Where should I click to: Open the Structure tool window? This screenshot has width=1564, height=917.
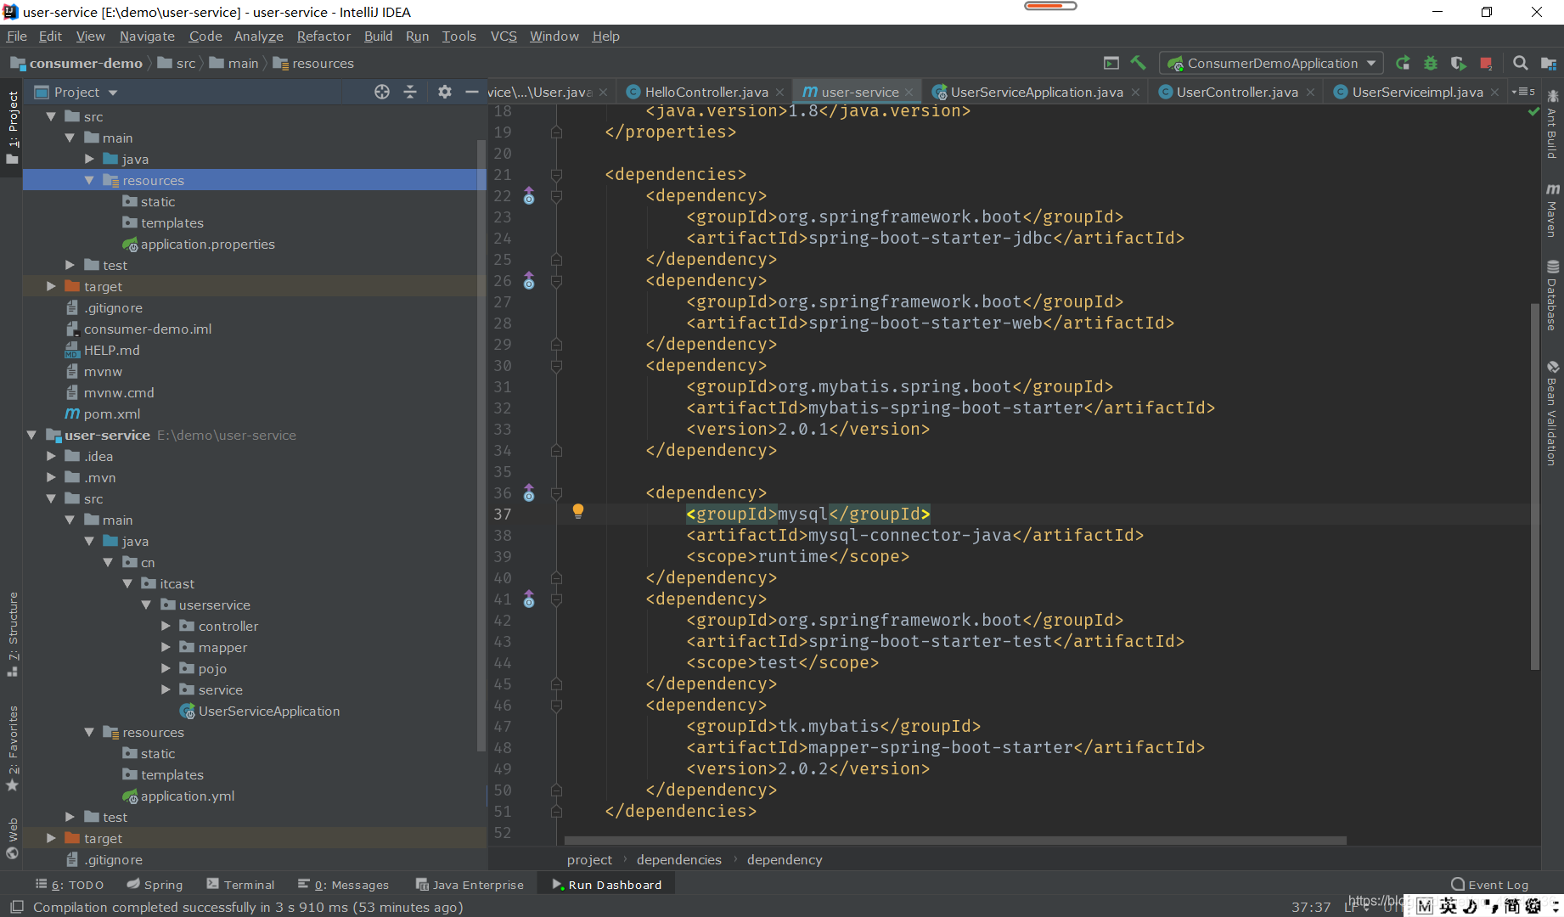click(x=12, y=633)
